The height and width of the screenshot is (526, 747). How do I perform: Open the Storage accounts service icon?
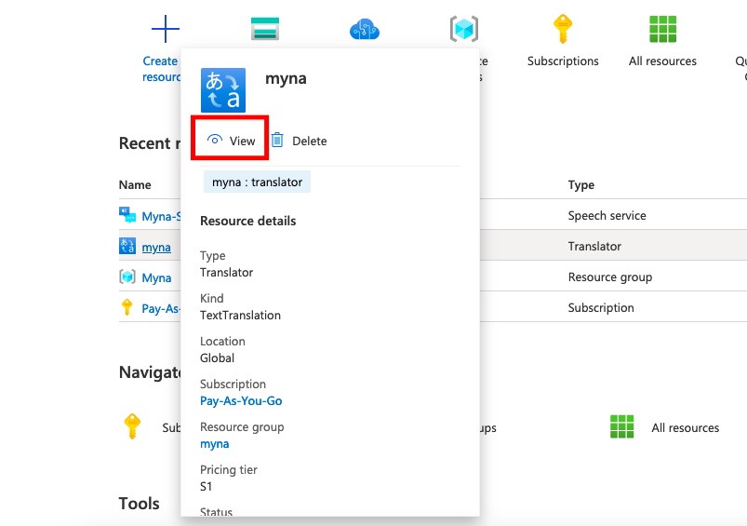(x=265, y=29)
